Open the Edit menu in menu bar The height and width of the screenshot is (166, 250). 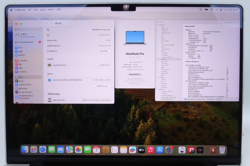click(x=36, y=10)
